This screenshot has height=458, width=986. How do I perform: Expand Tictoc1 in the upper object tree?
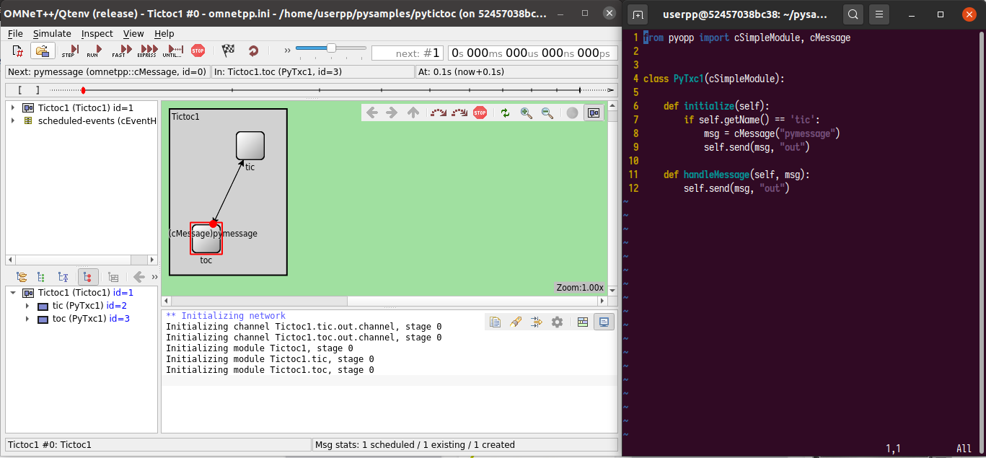13,107
